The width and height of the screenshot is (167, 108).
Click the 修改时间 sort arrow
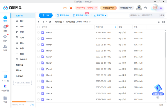[x=116, y=27]
